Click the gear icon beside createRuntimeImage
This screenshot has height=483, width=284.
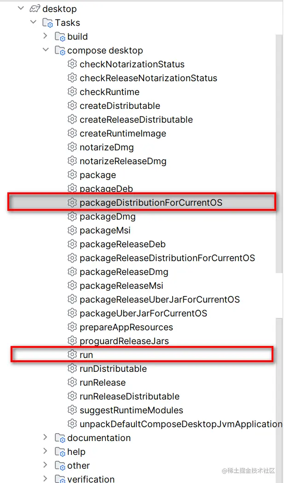tap(72, 133)
